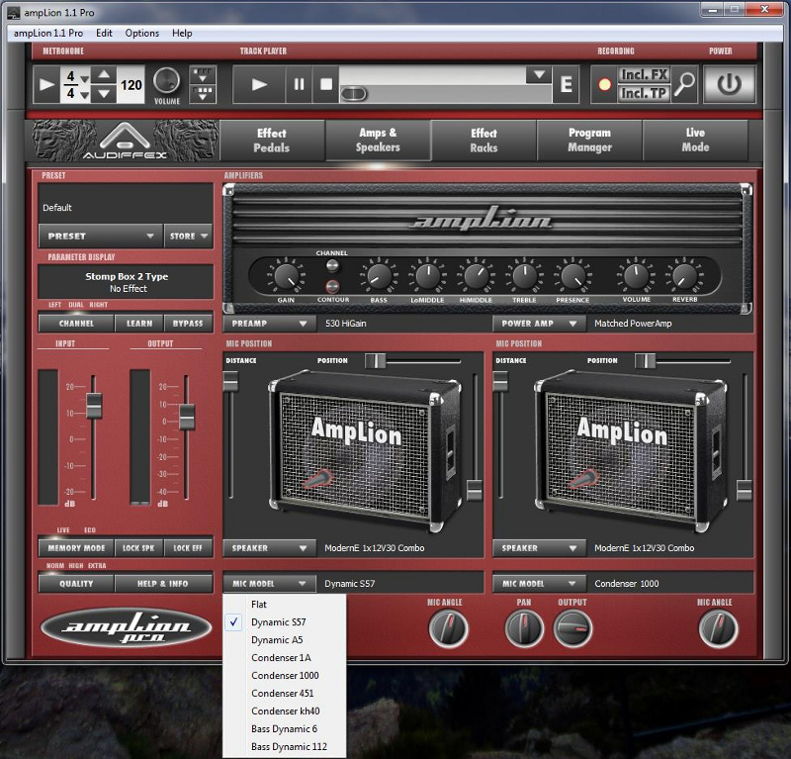Toggle the BYPASS button
This screenshot has width=791, height=759.
[x=188, y=324]
